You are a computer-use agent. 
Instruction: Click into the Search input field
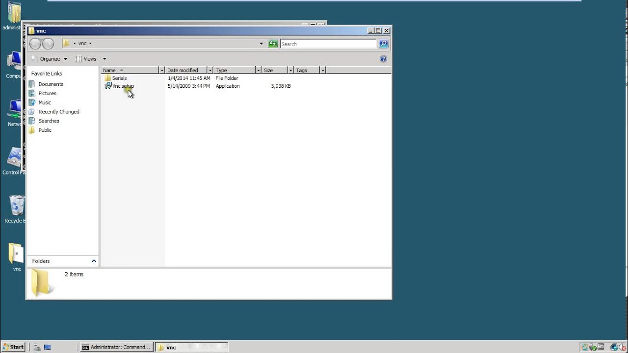[328, 44]
